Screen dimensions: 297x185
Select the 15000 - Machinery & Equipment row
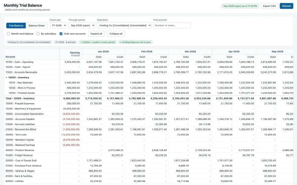[148, 109]
